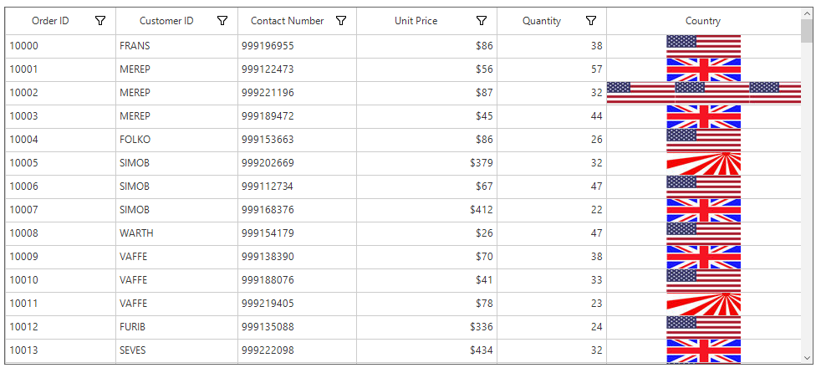Select contact number 999122473
The image size is (816, 368).
[297, 69]
